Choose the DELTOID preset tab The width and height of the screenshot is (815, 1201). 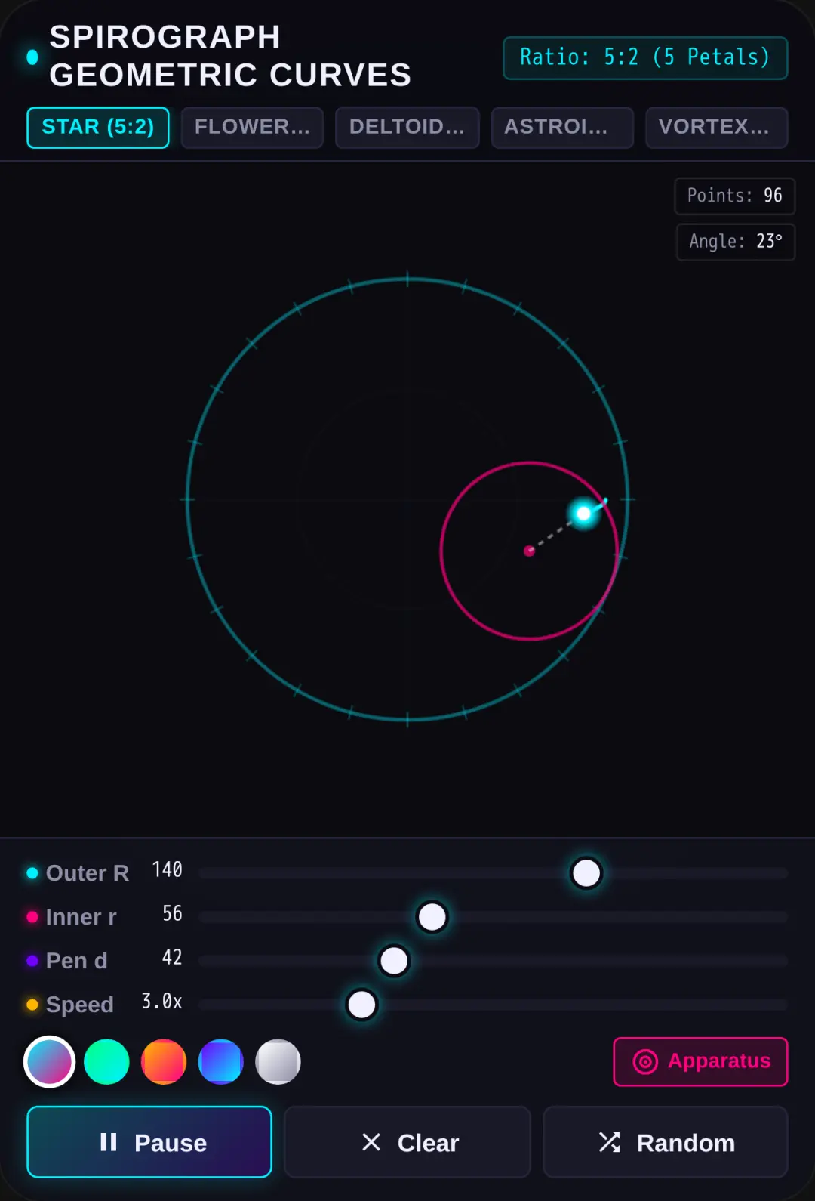click(x=407, y=127)
